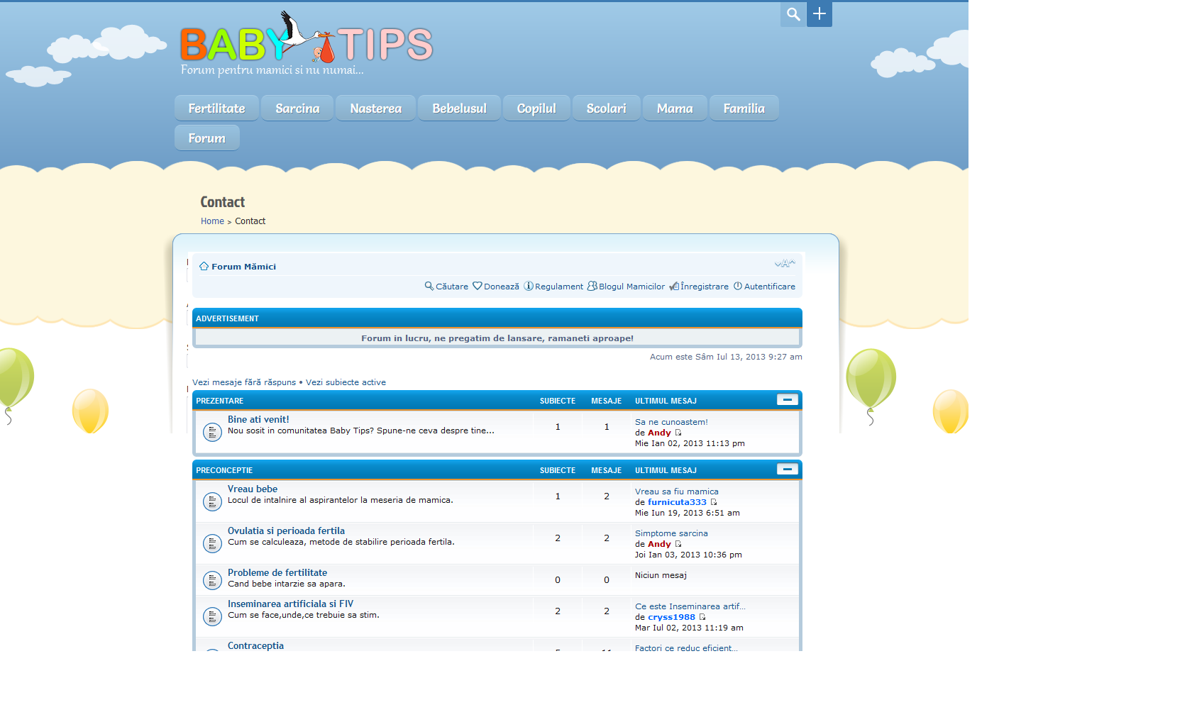View latest post icon beside cryss1988

(702, 617)
